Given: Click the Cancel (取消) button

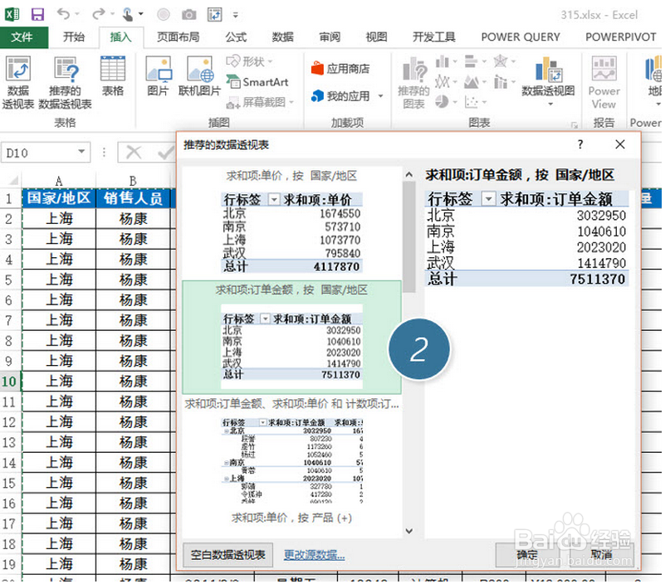Looking at the screenshot, I should point(602,554).
